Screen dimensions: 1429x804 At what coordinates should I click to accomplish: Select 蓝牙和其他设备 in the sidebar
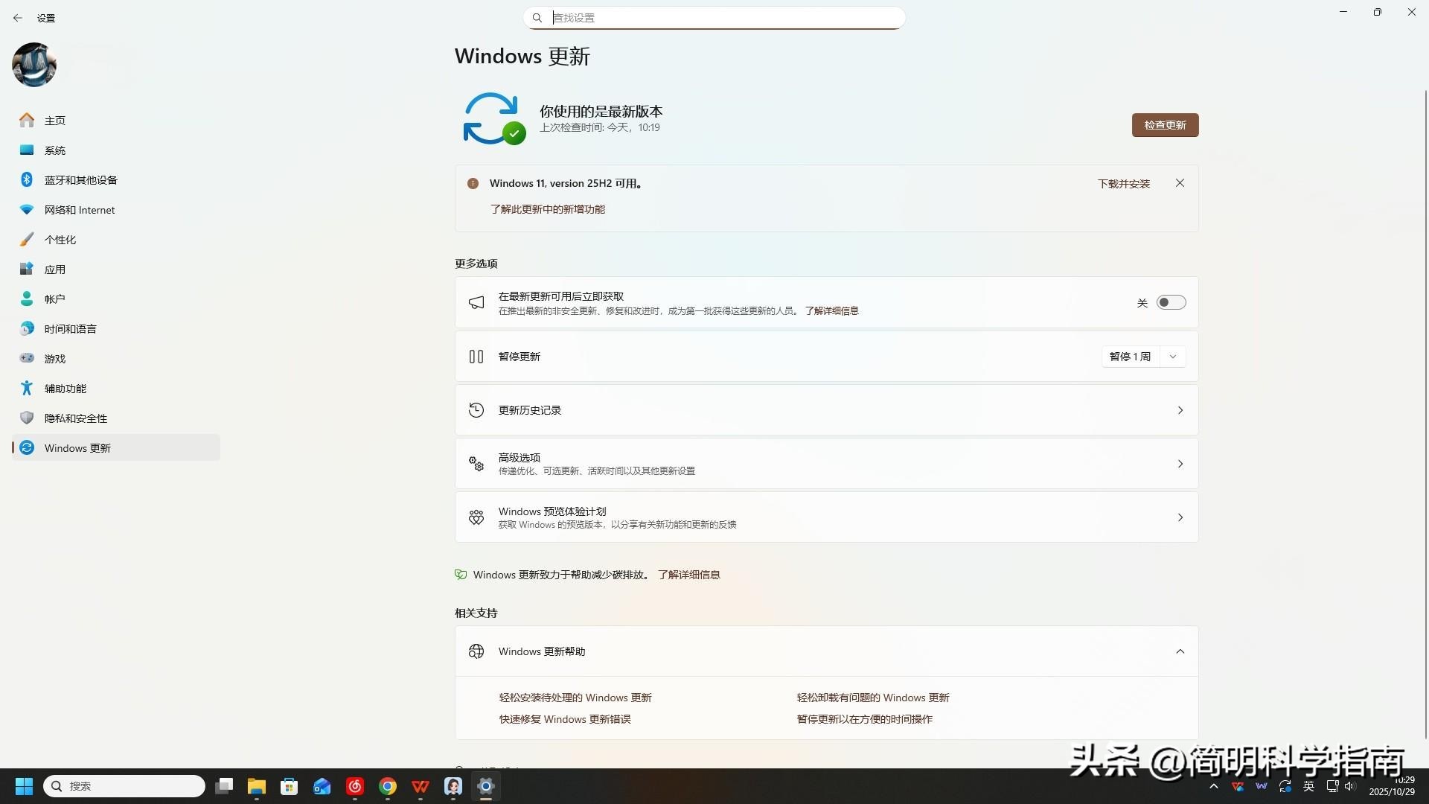[80, 179]
